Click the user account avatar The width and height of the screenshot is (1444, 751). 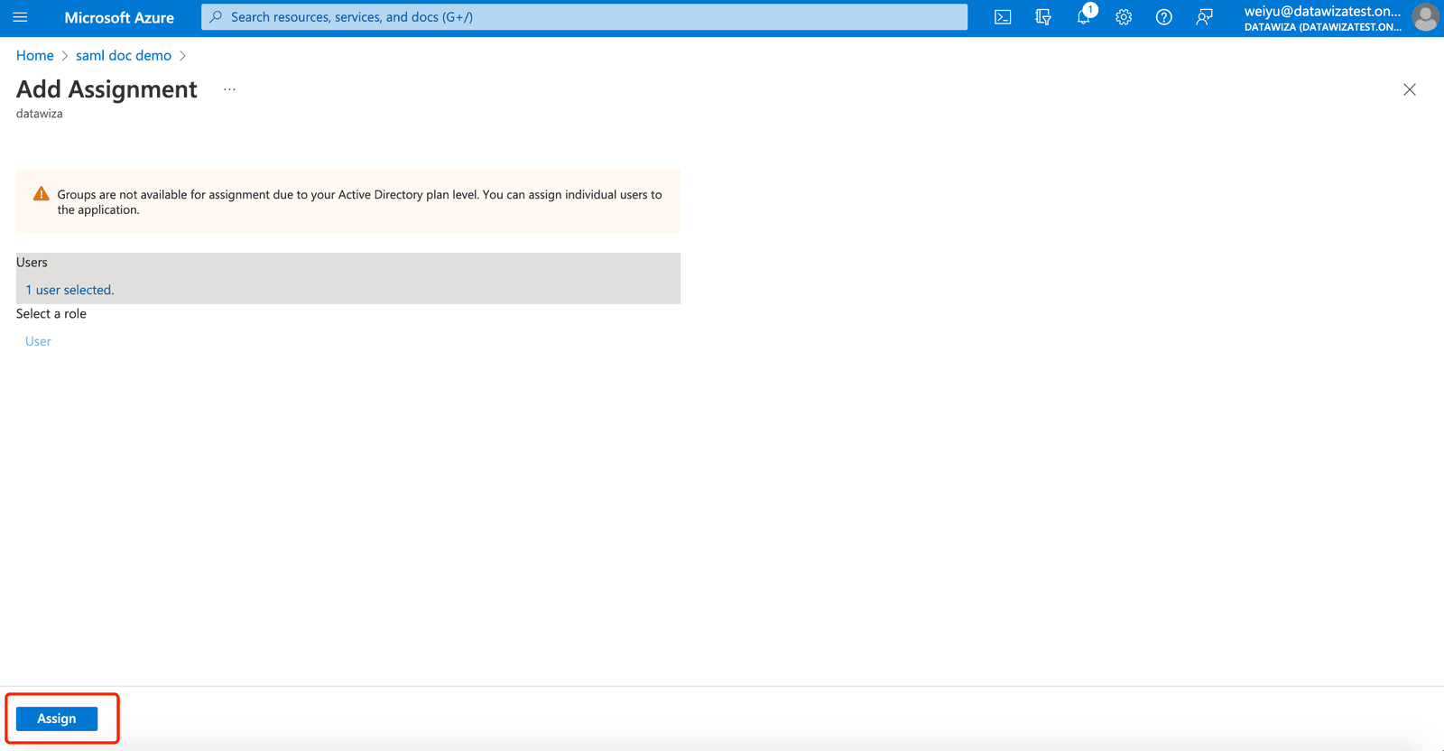[x=1425, y=17]
